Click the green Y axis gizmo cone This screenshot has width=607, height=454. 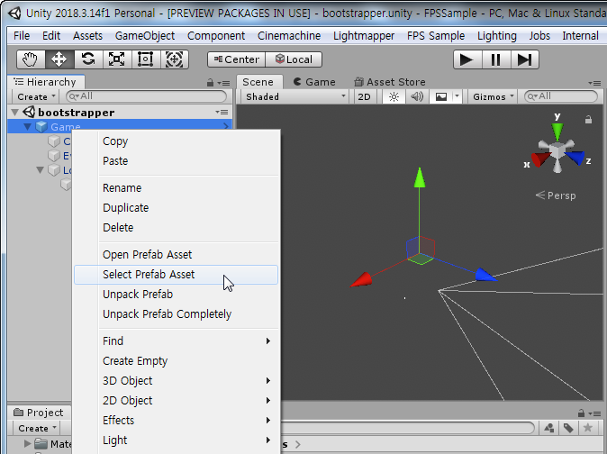[557, 132]
